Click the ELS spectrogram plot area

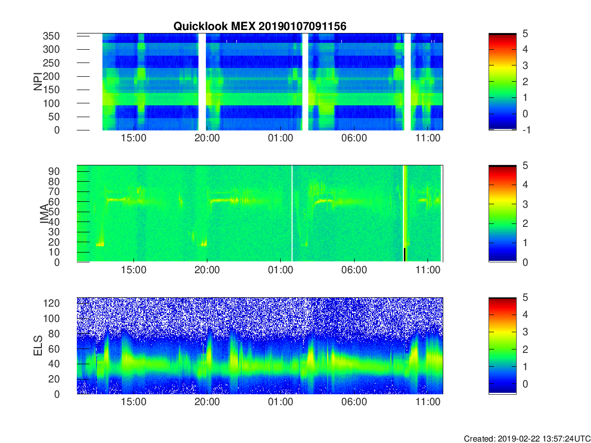click(x=260, y=346)
